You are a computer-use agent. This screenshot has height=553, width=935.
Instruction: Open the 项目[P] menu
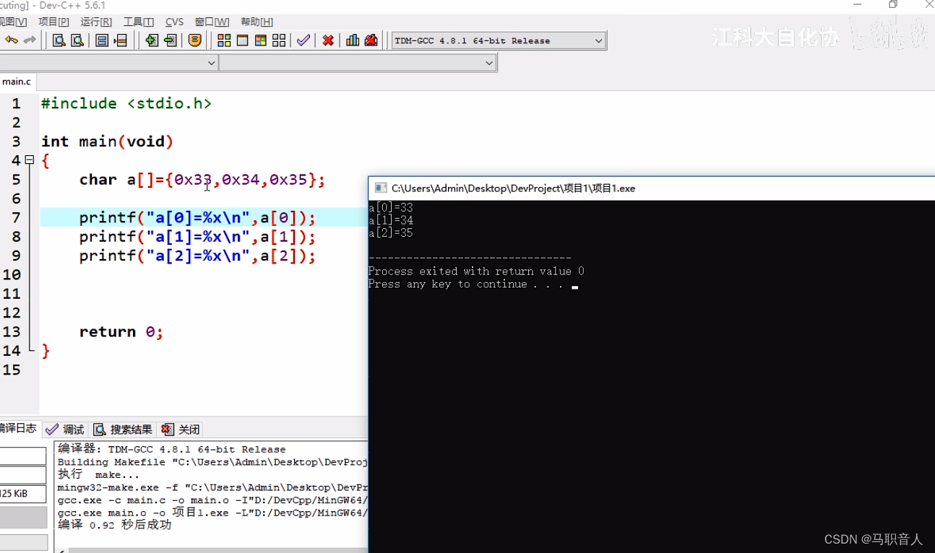click(x=54, y=22)
